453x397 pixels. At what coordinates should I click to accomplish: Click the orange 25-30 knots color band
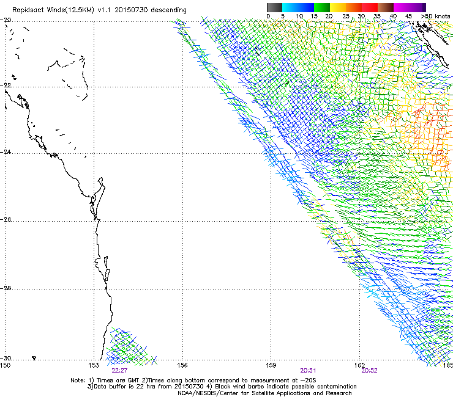click(354, 7)
